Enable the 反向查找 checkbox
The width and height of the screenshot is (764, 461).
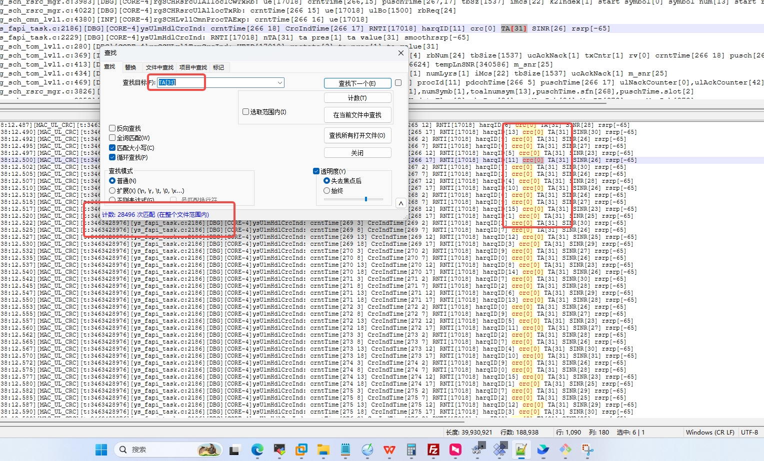[x=112, y=128]
